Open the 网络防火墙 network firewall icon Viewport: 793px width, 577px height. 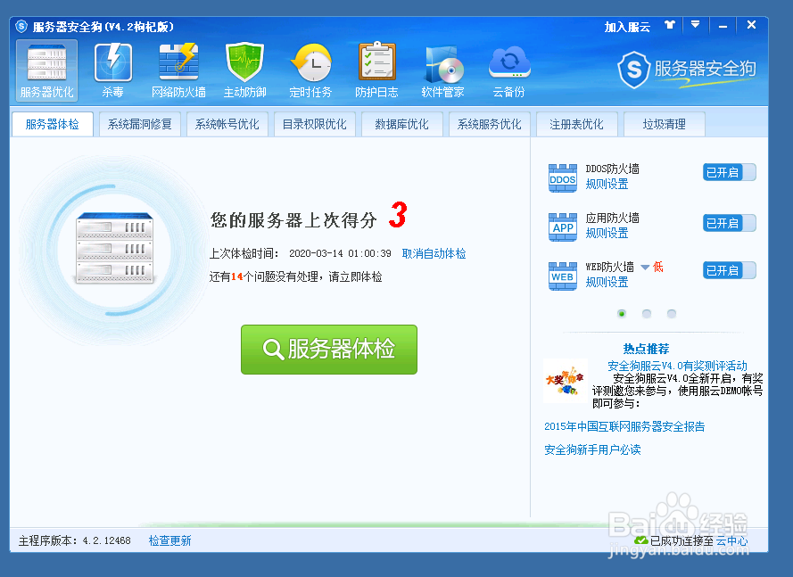point(178,70)
